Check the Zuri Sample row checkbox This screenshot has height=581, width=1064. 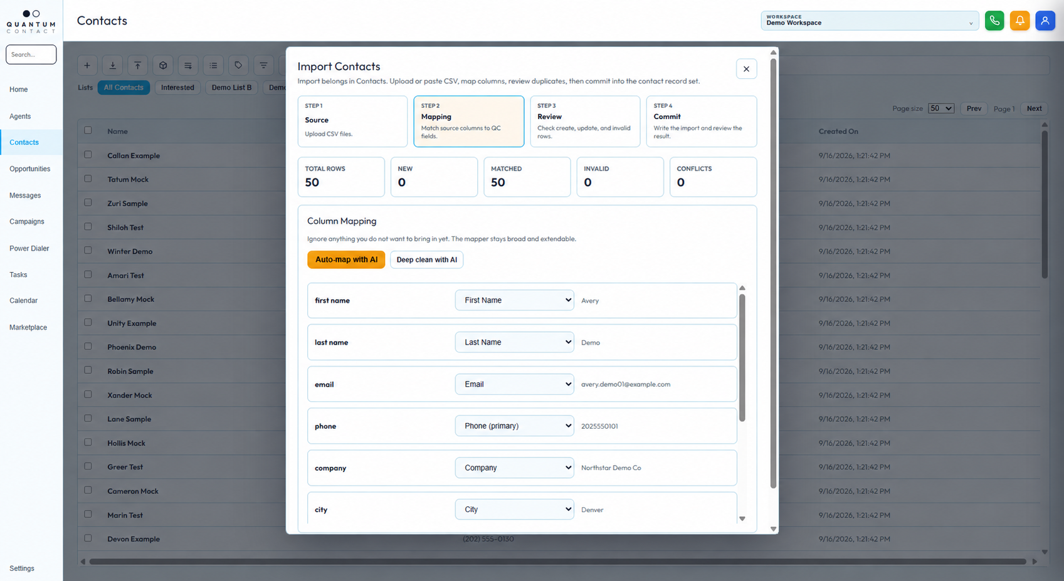88,202
